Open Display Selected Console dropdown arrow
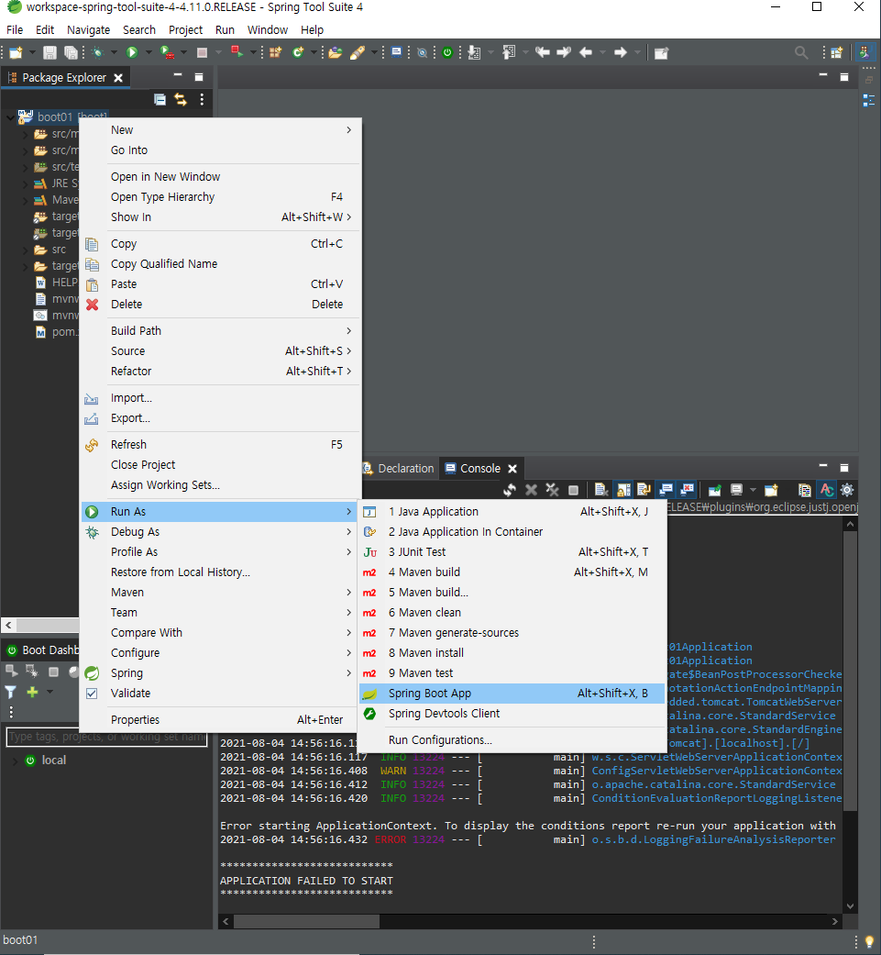Image resolution: width=881 pixels, height=955 pixels. point(753,490)
